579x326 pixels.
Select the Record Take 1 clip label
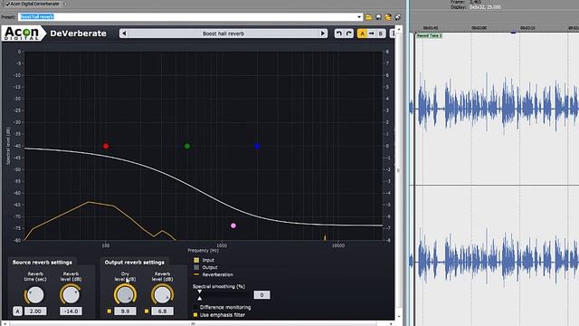point(429,35)
